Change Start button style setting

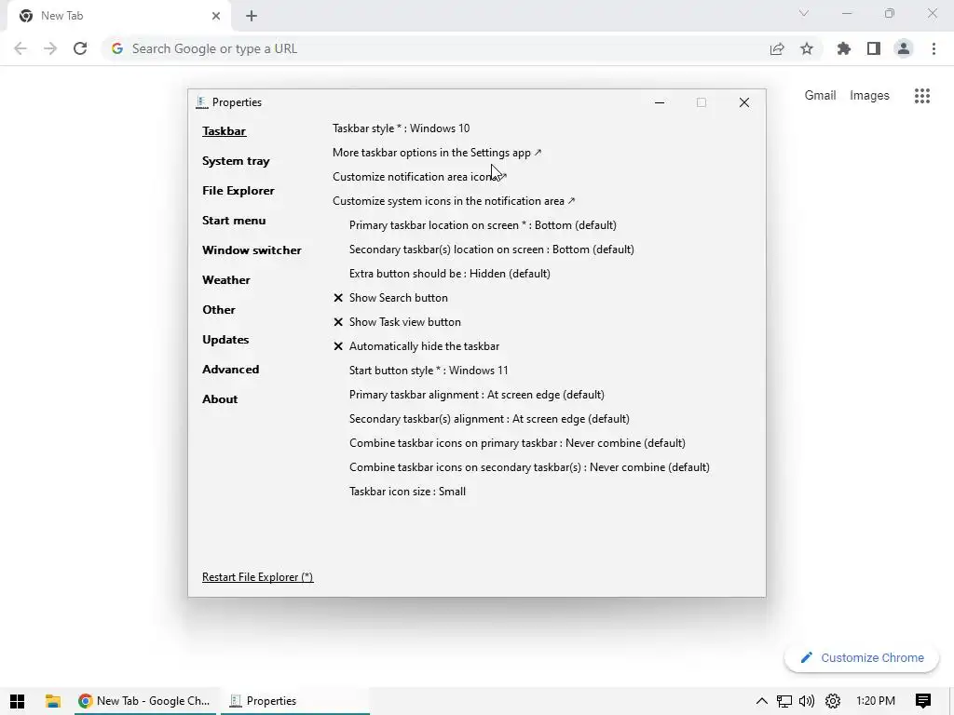(429, 371)
